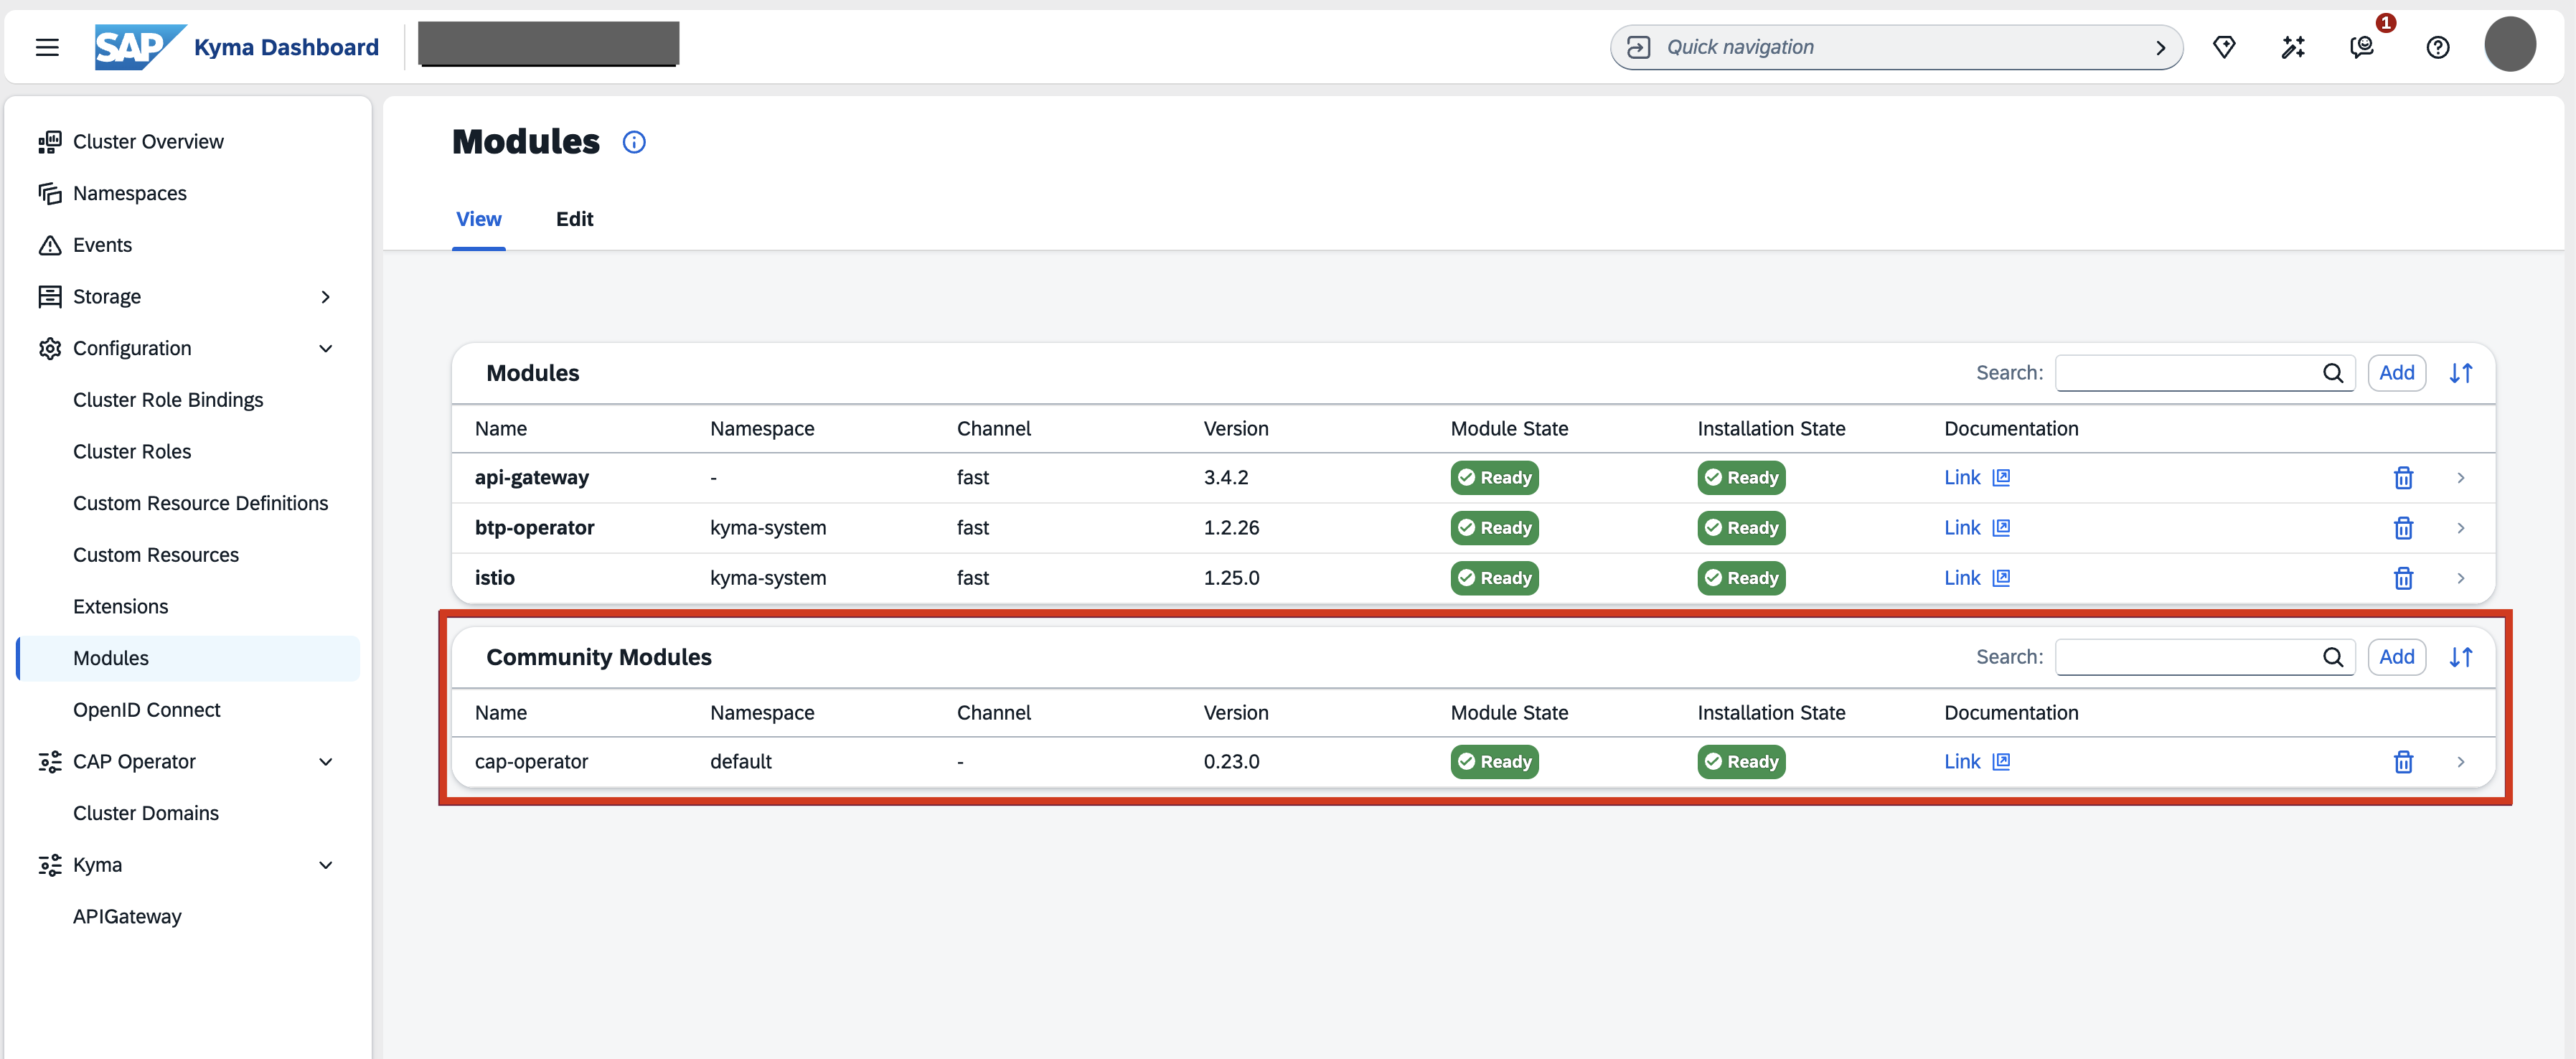Image resolution: width=2576 pixels, height=1059 pixels.
Task: Open Cluster Domains in sidebar
Action: (146, 813)
